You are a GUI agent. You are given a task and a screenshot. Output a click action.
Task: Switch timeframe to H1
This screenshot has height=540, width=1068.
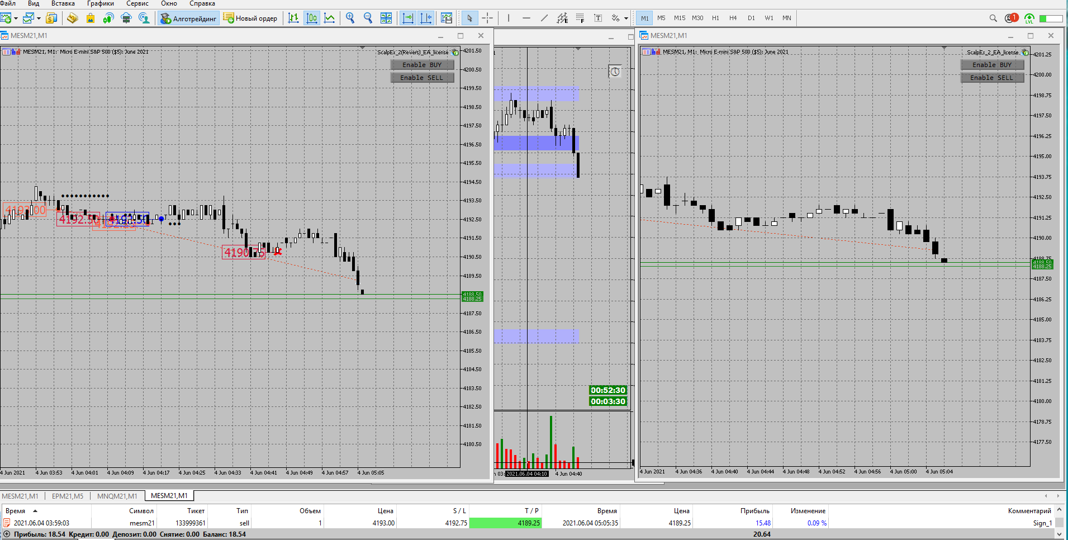point(715,18)
